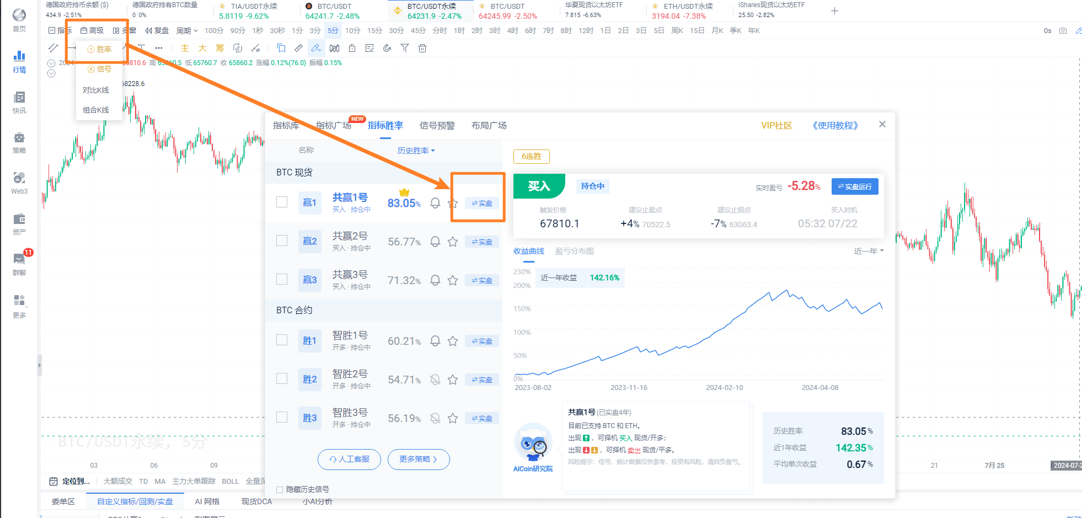Open the Web3 sidebar icon
The image size is (1082, 518).
[x=19, y=183]
